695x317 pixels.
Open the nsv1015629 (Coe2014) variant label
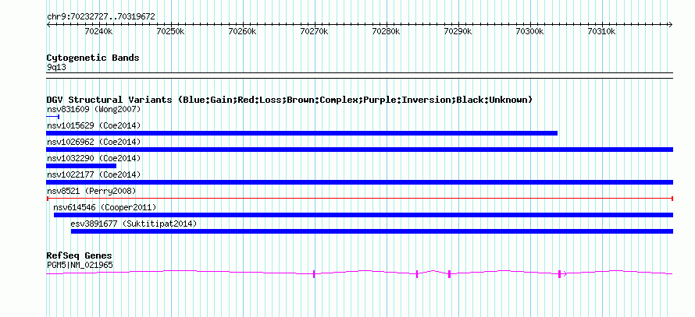94,125
